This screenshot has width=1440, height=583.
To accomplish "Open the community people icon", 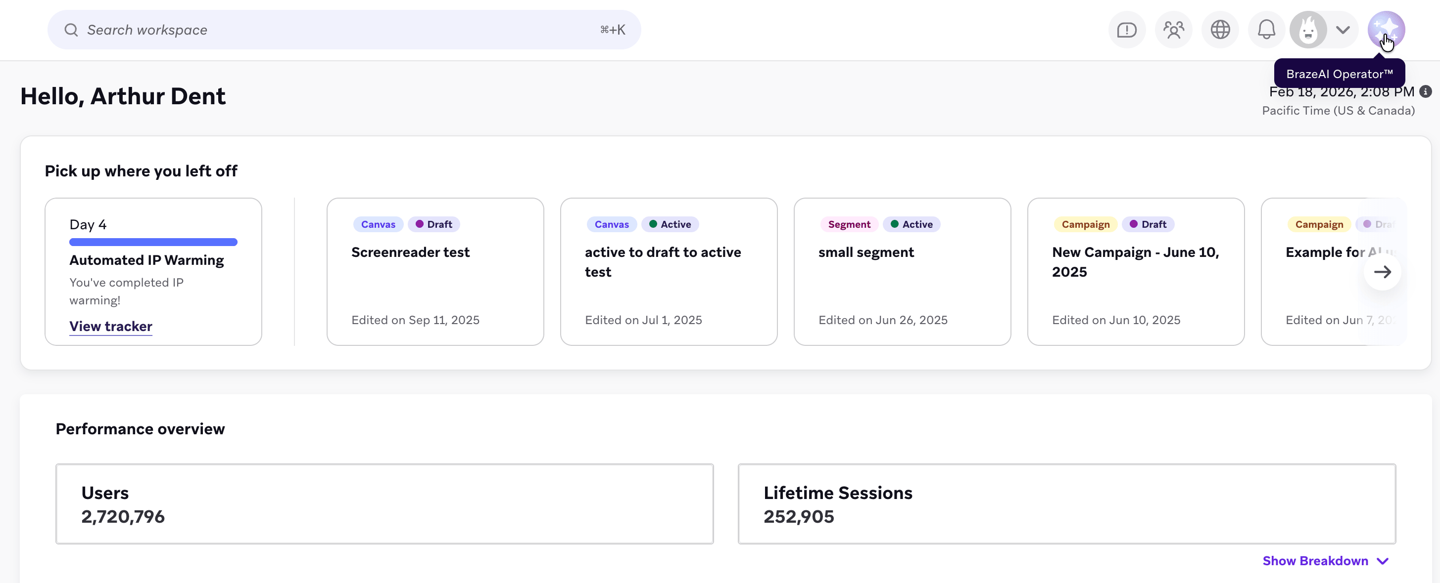I will 1173,30.
